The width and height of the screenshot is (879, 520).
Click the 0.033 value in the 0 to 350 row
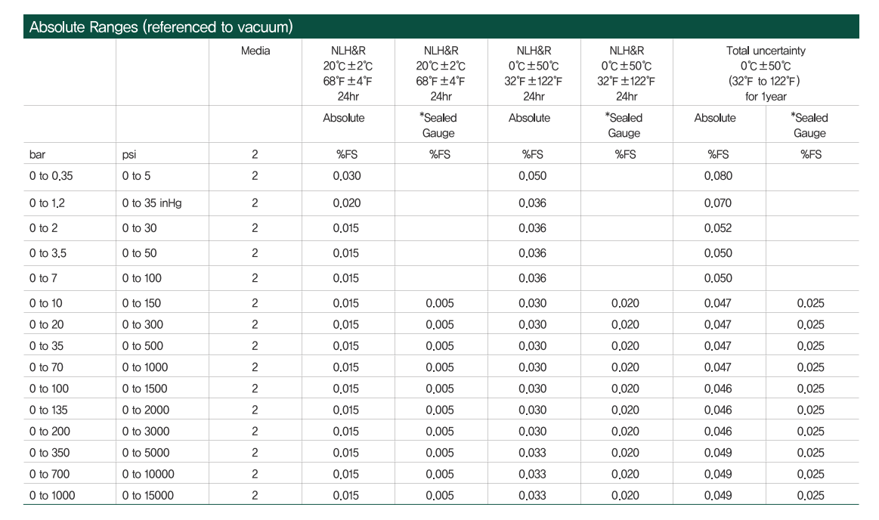(533, 453)
